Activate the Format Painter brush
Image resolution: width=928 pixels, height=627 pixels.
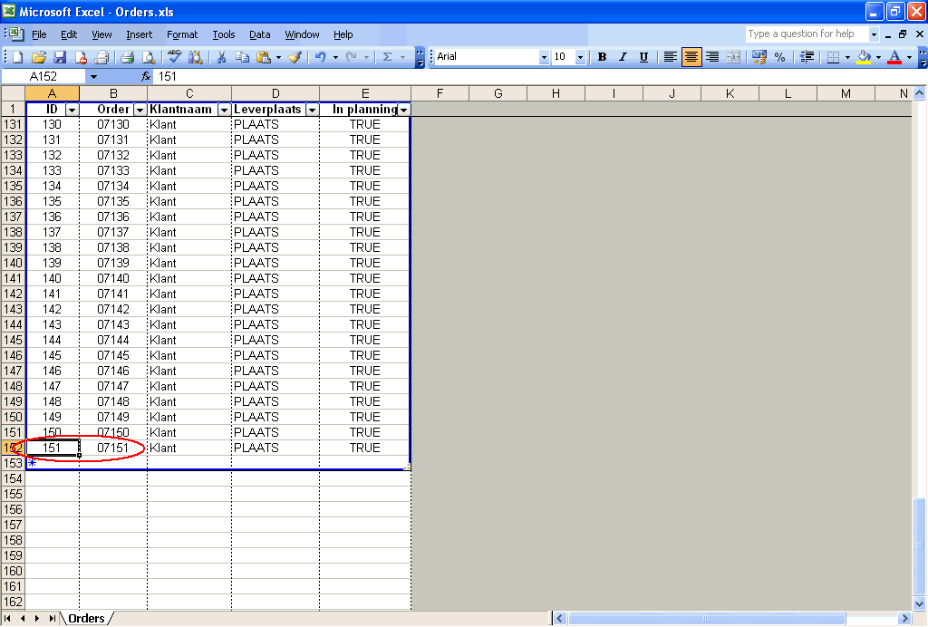pos(295,57)
